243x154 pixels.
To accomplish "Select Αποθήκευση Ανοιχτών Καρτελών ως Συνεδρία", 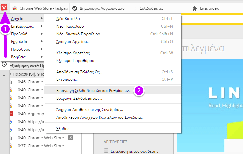I will click(113, 117).
